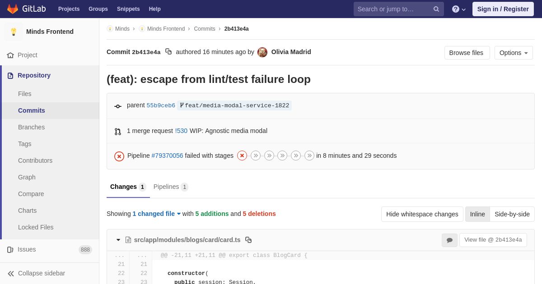The image size is (542, 284).
Task: Open the Help menu item
Action: 155,9
